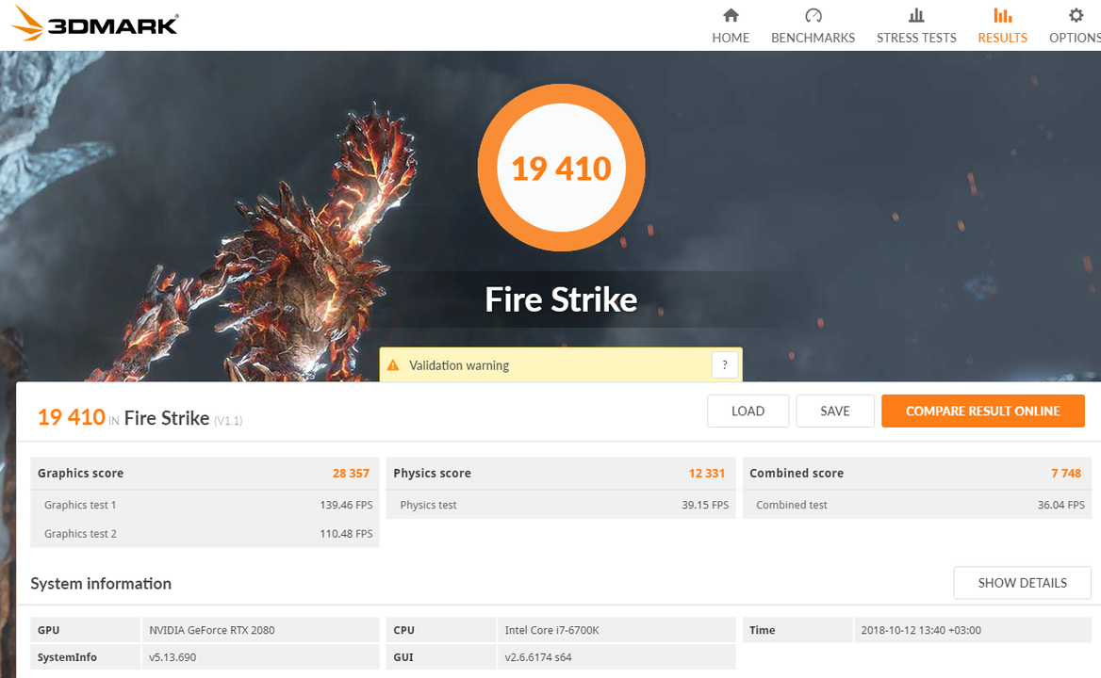Viewport: 1101px width, 678px height.
Task: Click the Options gear icon
Action: (x=1076, y=15)
